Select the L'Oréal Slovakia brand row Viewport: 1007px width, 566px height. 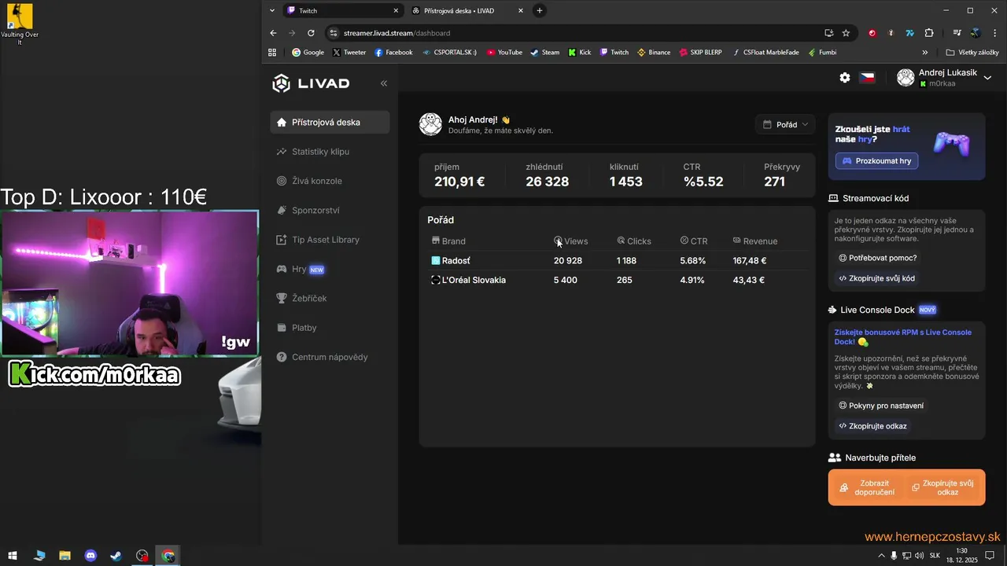click(617, 281)
